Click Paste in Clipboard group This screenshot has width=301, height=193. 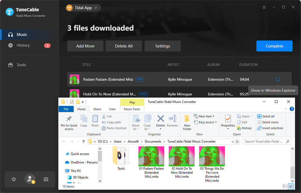coord(95,121)
